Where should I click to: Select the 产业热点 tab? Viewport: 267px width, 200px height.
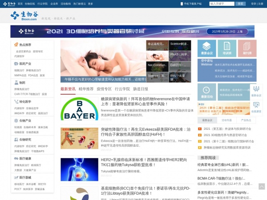pyautogui.click(x=246, y=120)
